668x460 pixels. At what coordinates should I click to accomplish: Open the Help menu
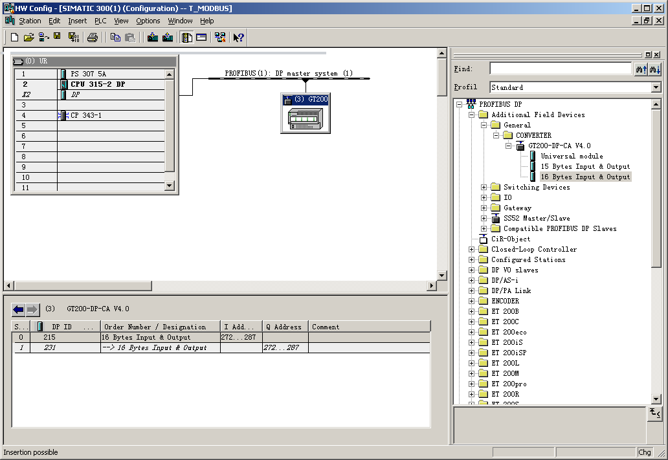(x=206, y=21)
